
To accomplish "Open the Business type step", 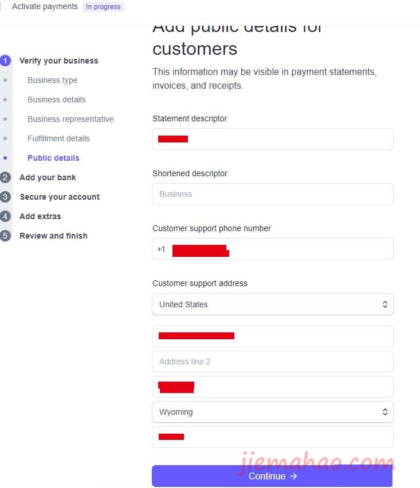I will (52, 80).
